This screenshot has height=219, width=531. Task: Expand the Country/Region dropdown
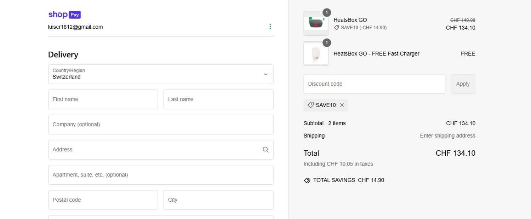(161, 74)
